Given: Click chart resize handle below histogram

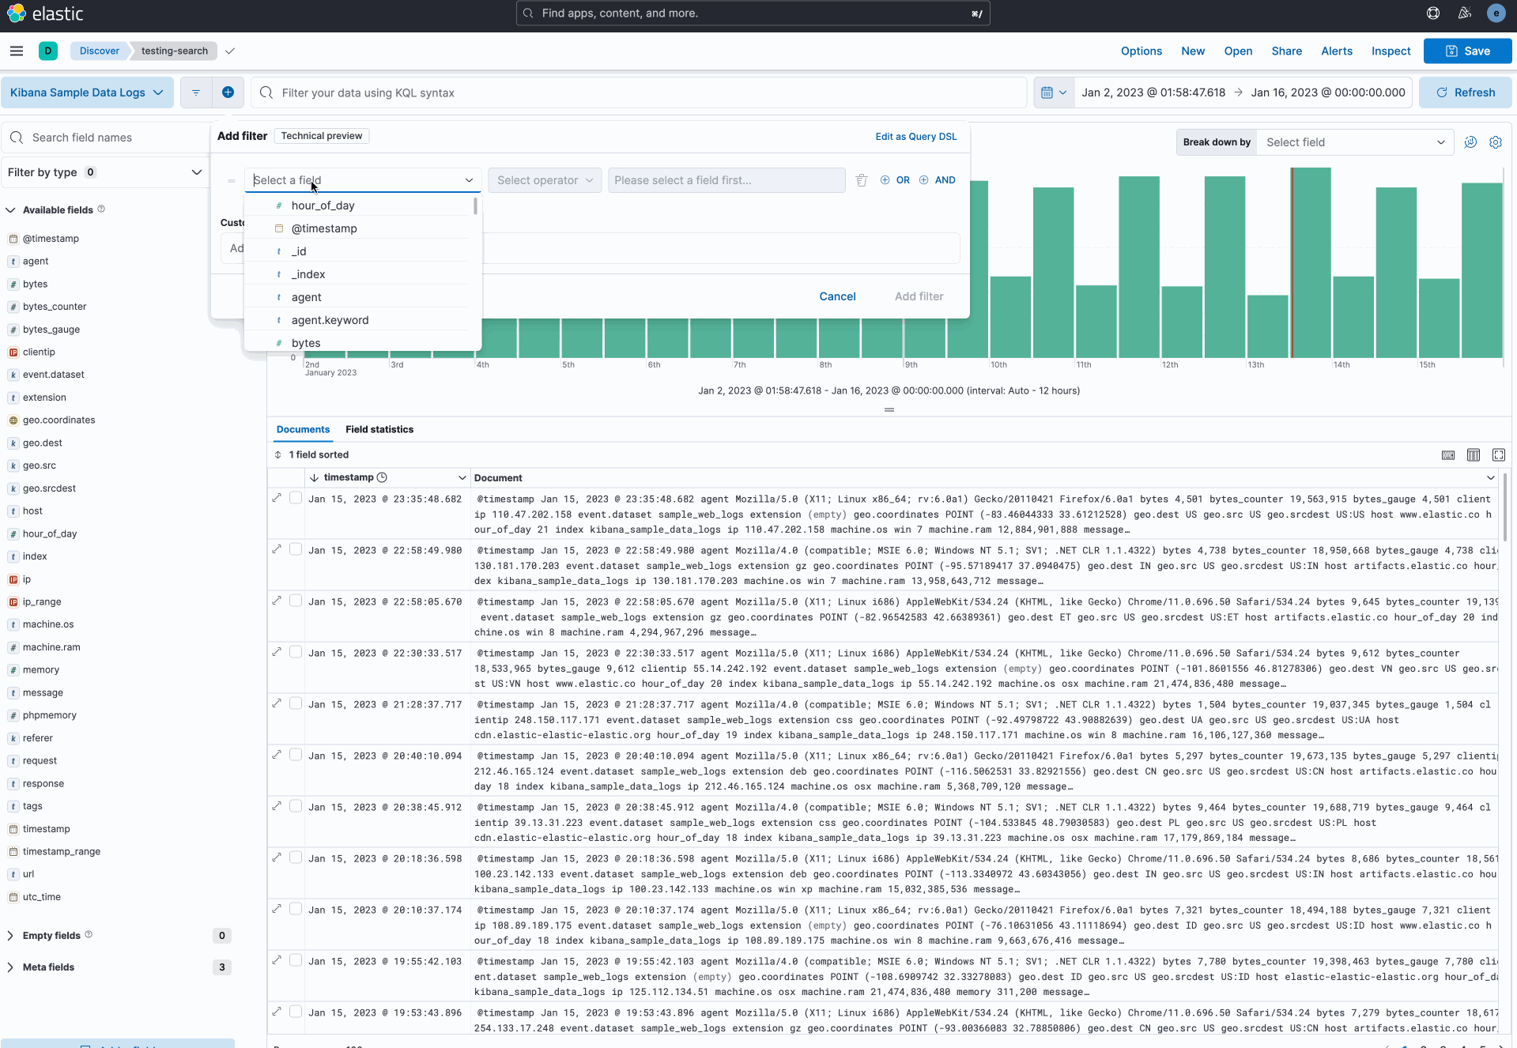Looking at the screenshot, I should coord(889,409).
